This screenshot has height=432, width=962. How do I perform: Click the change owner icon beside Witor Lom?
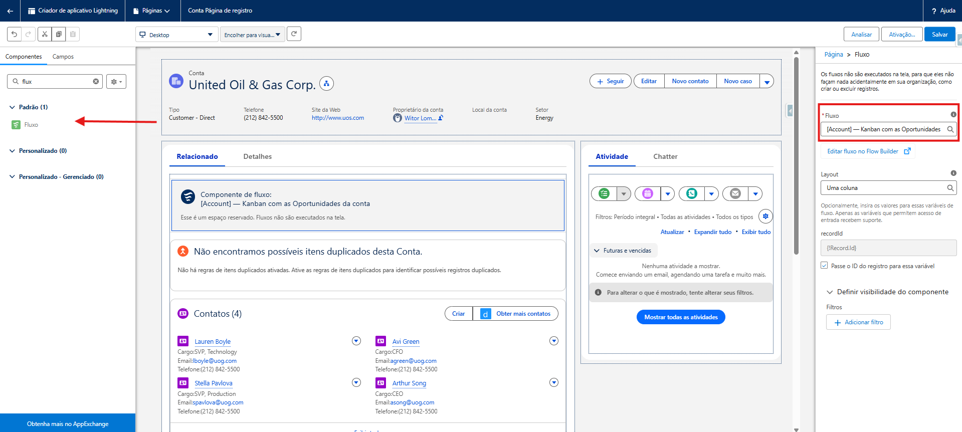(441, 118)
